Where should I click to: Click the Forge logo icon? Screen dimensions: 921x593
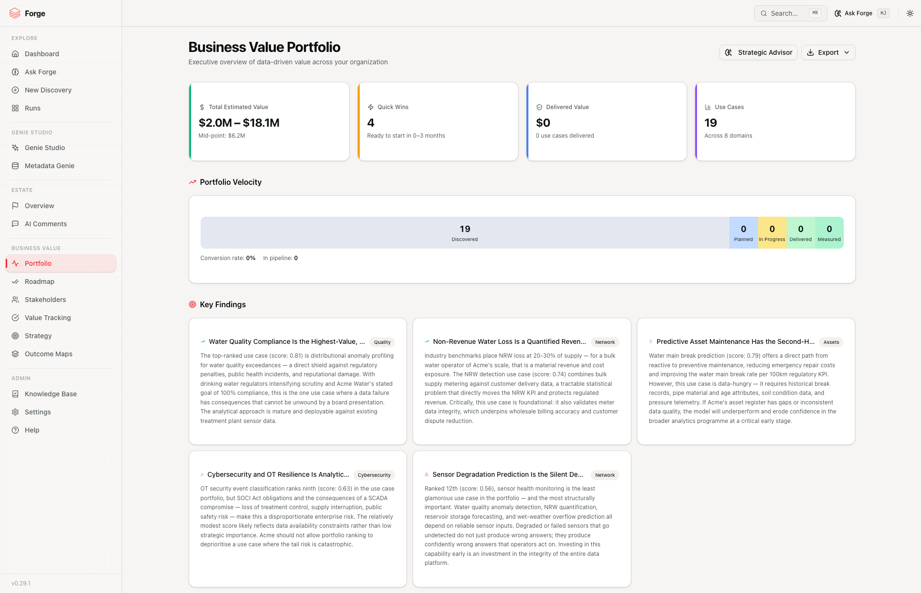[15, 13]
